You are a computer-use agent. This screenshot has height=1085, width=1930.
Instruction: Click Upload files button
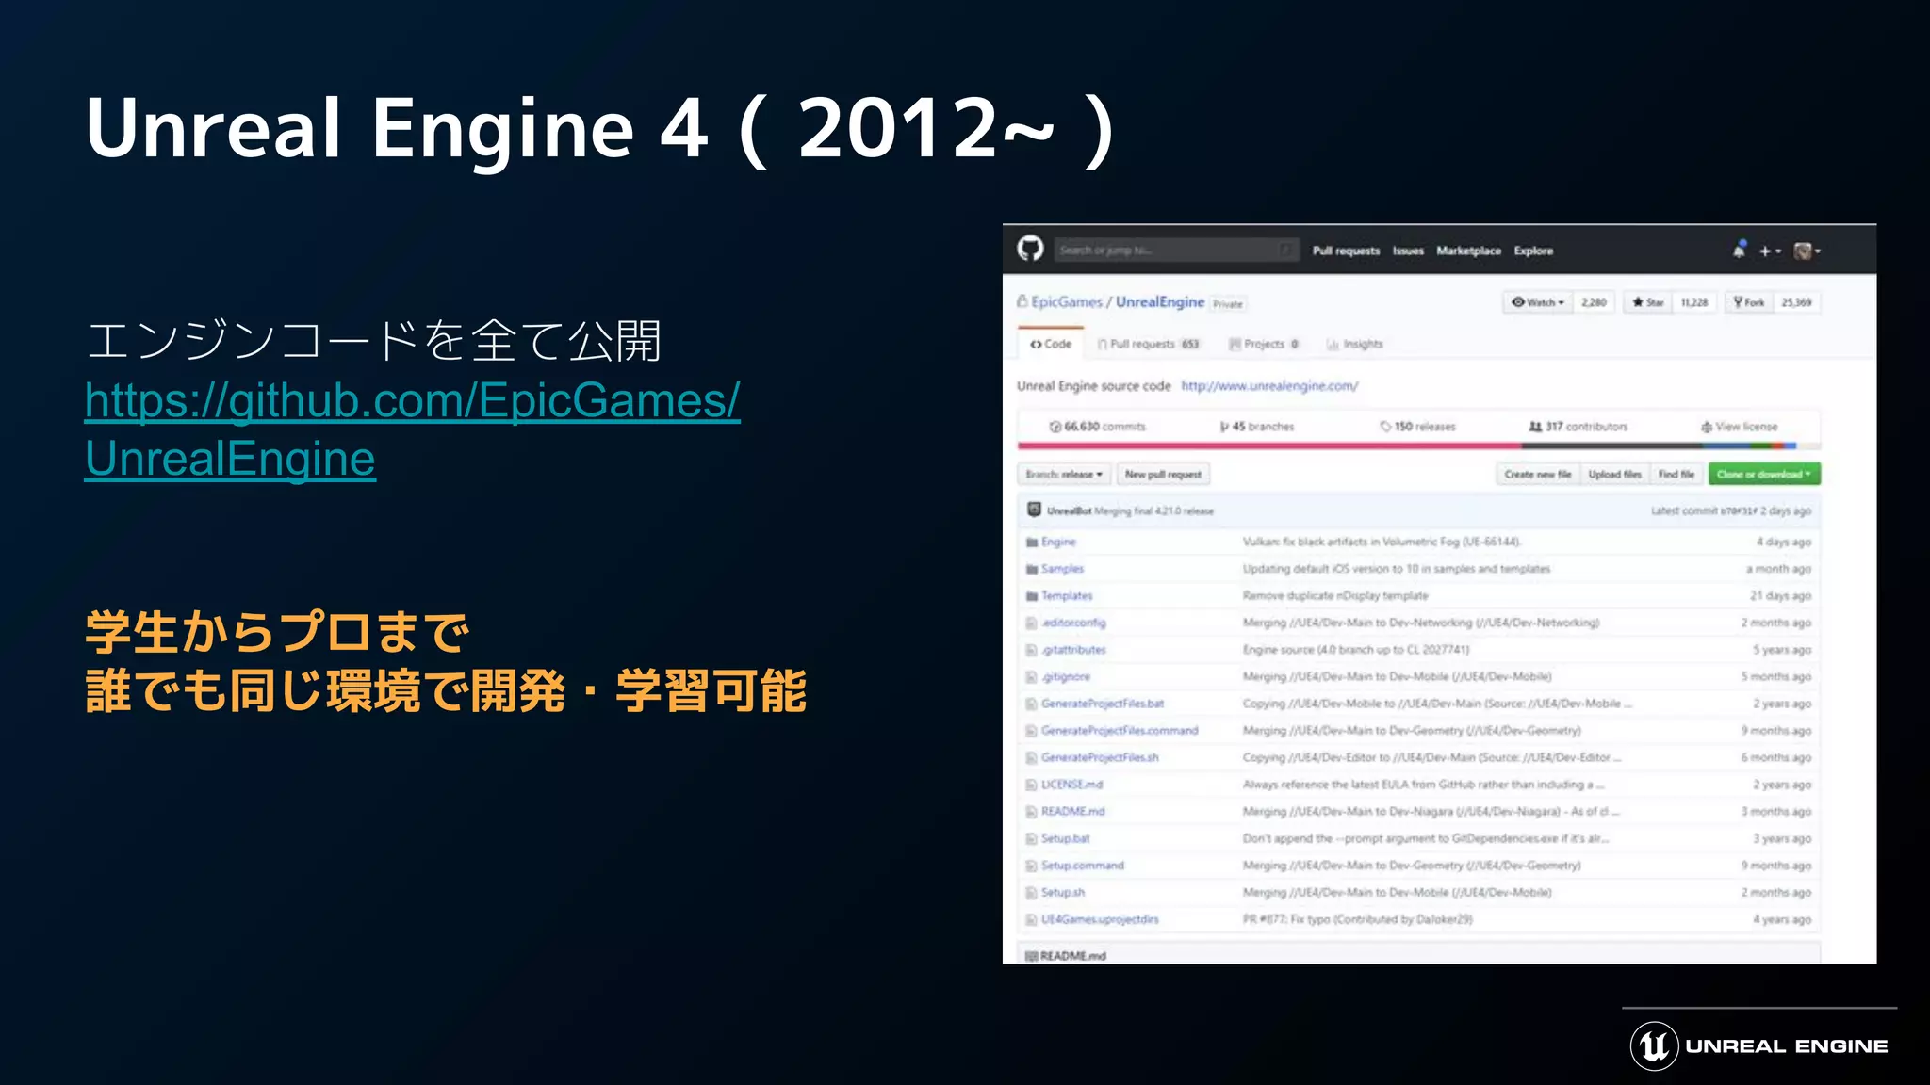1614,474
